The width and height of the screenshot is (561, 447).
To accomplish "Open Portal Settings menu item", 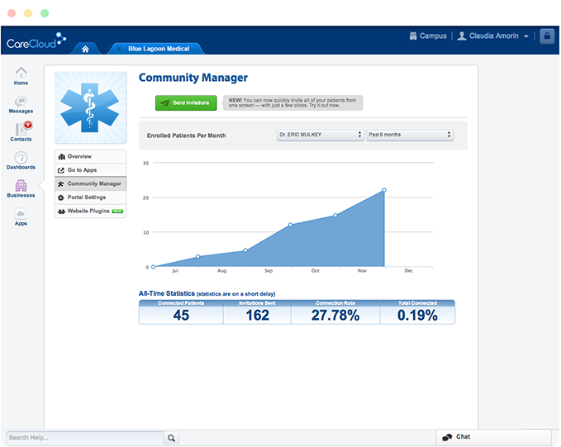I will tap(91, 197).
